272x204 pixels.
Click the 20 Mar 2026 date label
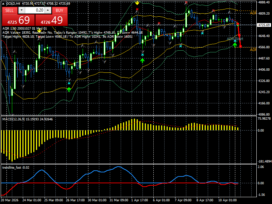click(x=10, y=200)
